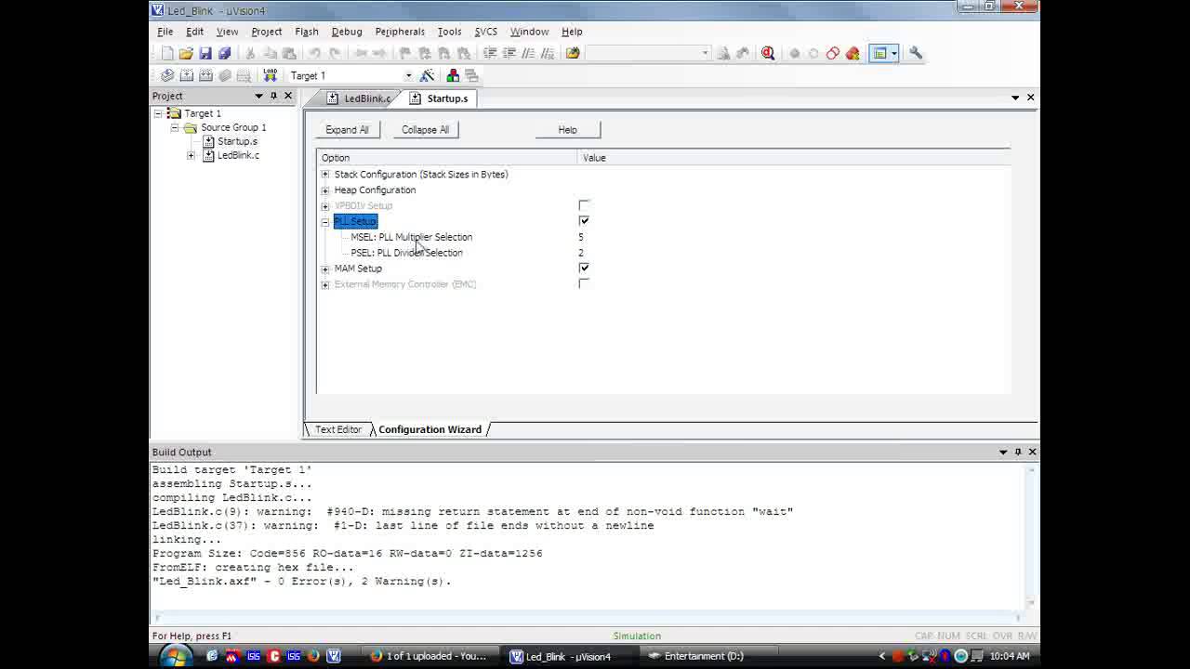This screenshot has height=669, width=1190.
Task: Open the Project panel dropdown arrow
Action: coord(259,96)
